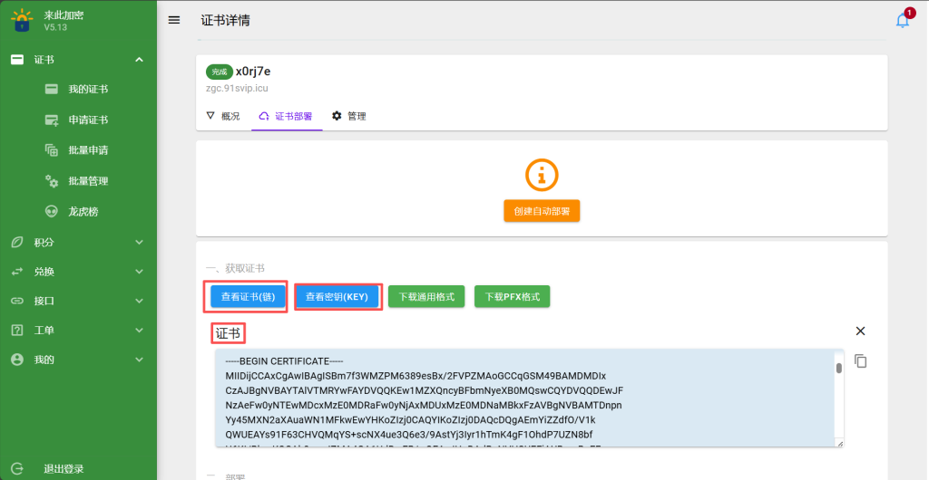Switch to the 管理 tab
Screen dimensions: 929x480
click(349, 117)
